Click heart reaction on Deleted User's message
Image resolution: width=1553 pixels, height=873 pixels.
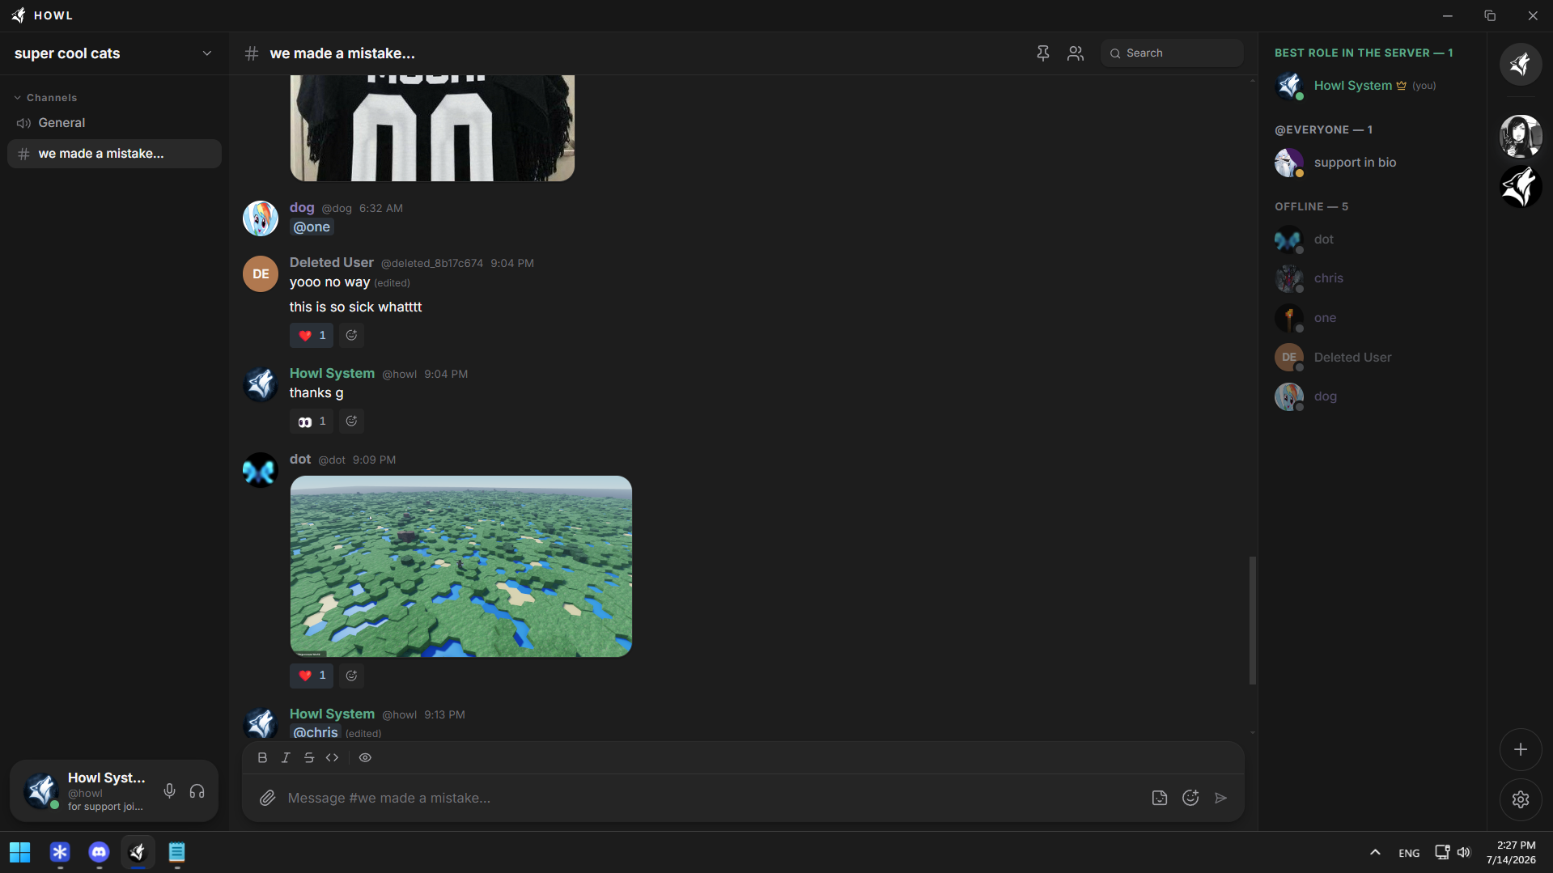pyautogui.click(x=312, y=336)
